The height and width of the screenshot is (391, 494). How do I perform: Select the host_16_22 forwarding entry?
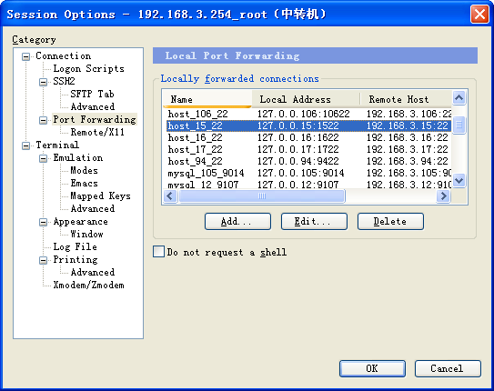pyautogui.click(x=308, y=137)
